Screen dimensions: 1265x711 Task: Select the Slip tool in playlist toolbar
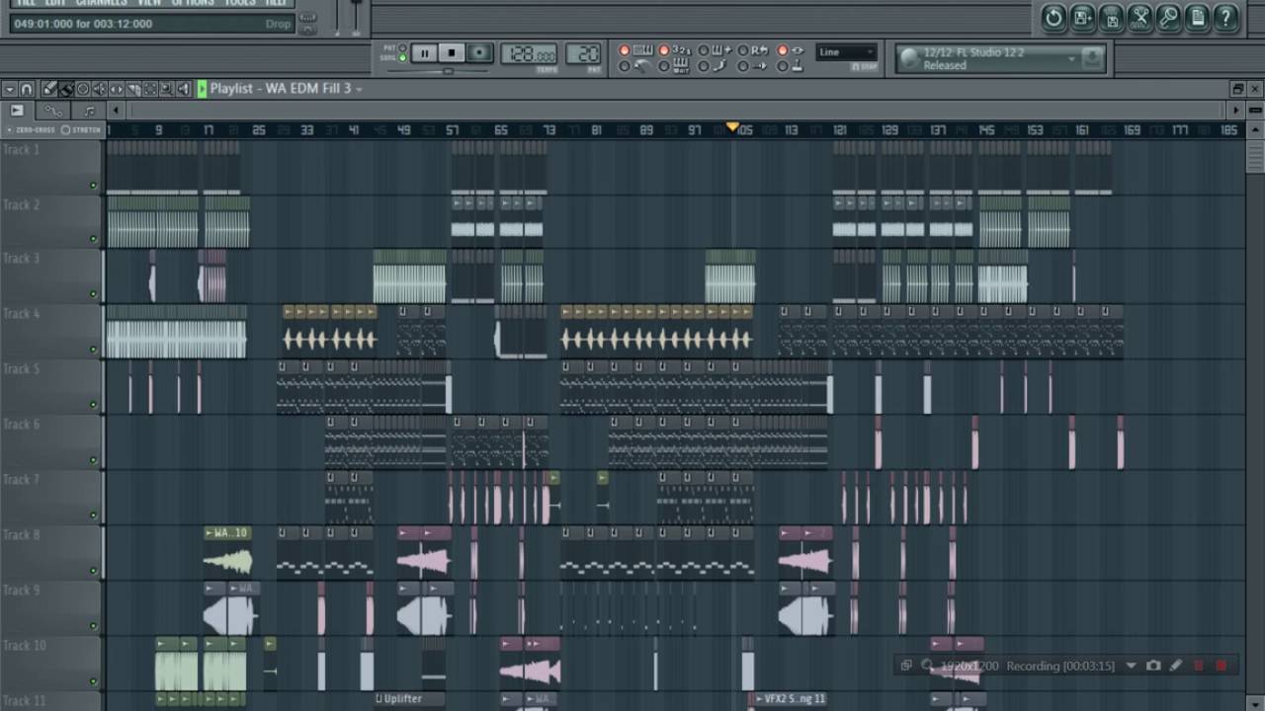117,89
